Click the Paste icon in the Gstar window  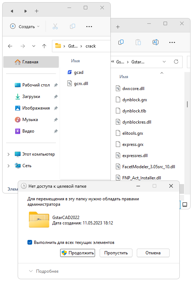(x=138, y=42)
